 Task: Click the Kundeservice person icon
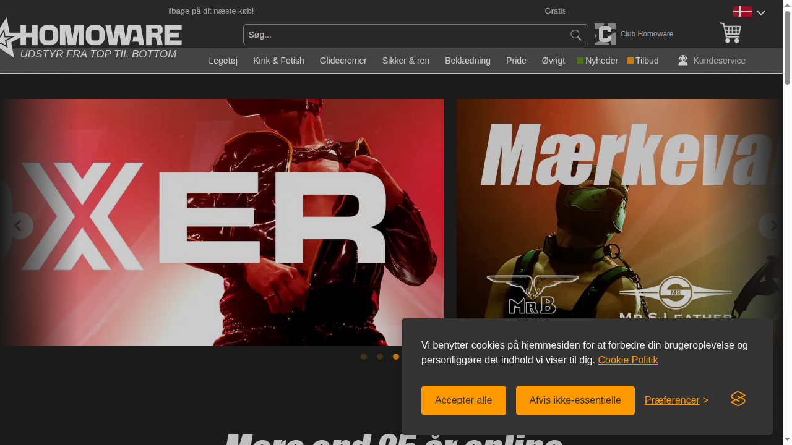(x=683, y=61)
